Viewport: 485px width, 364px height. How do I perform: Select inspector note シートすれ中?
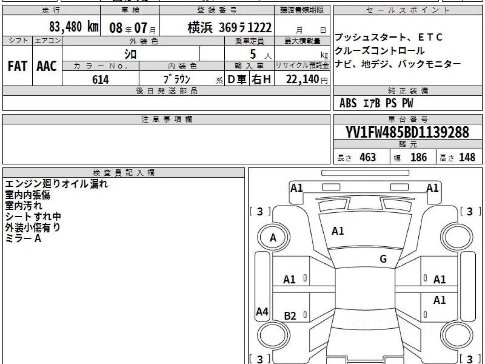pyautogui.click(x=33, y=217)
